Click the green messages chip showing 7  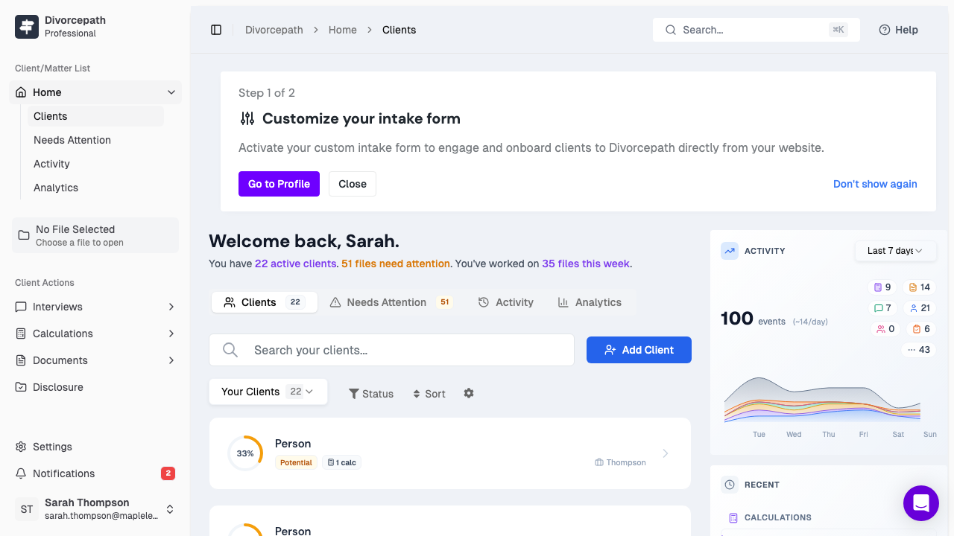[882, 308]
